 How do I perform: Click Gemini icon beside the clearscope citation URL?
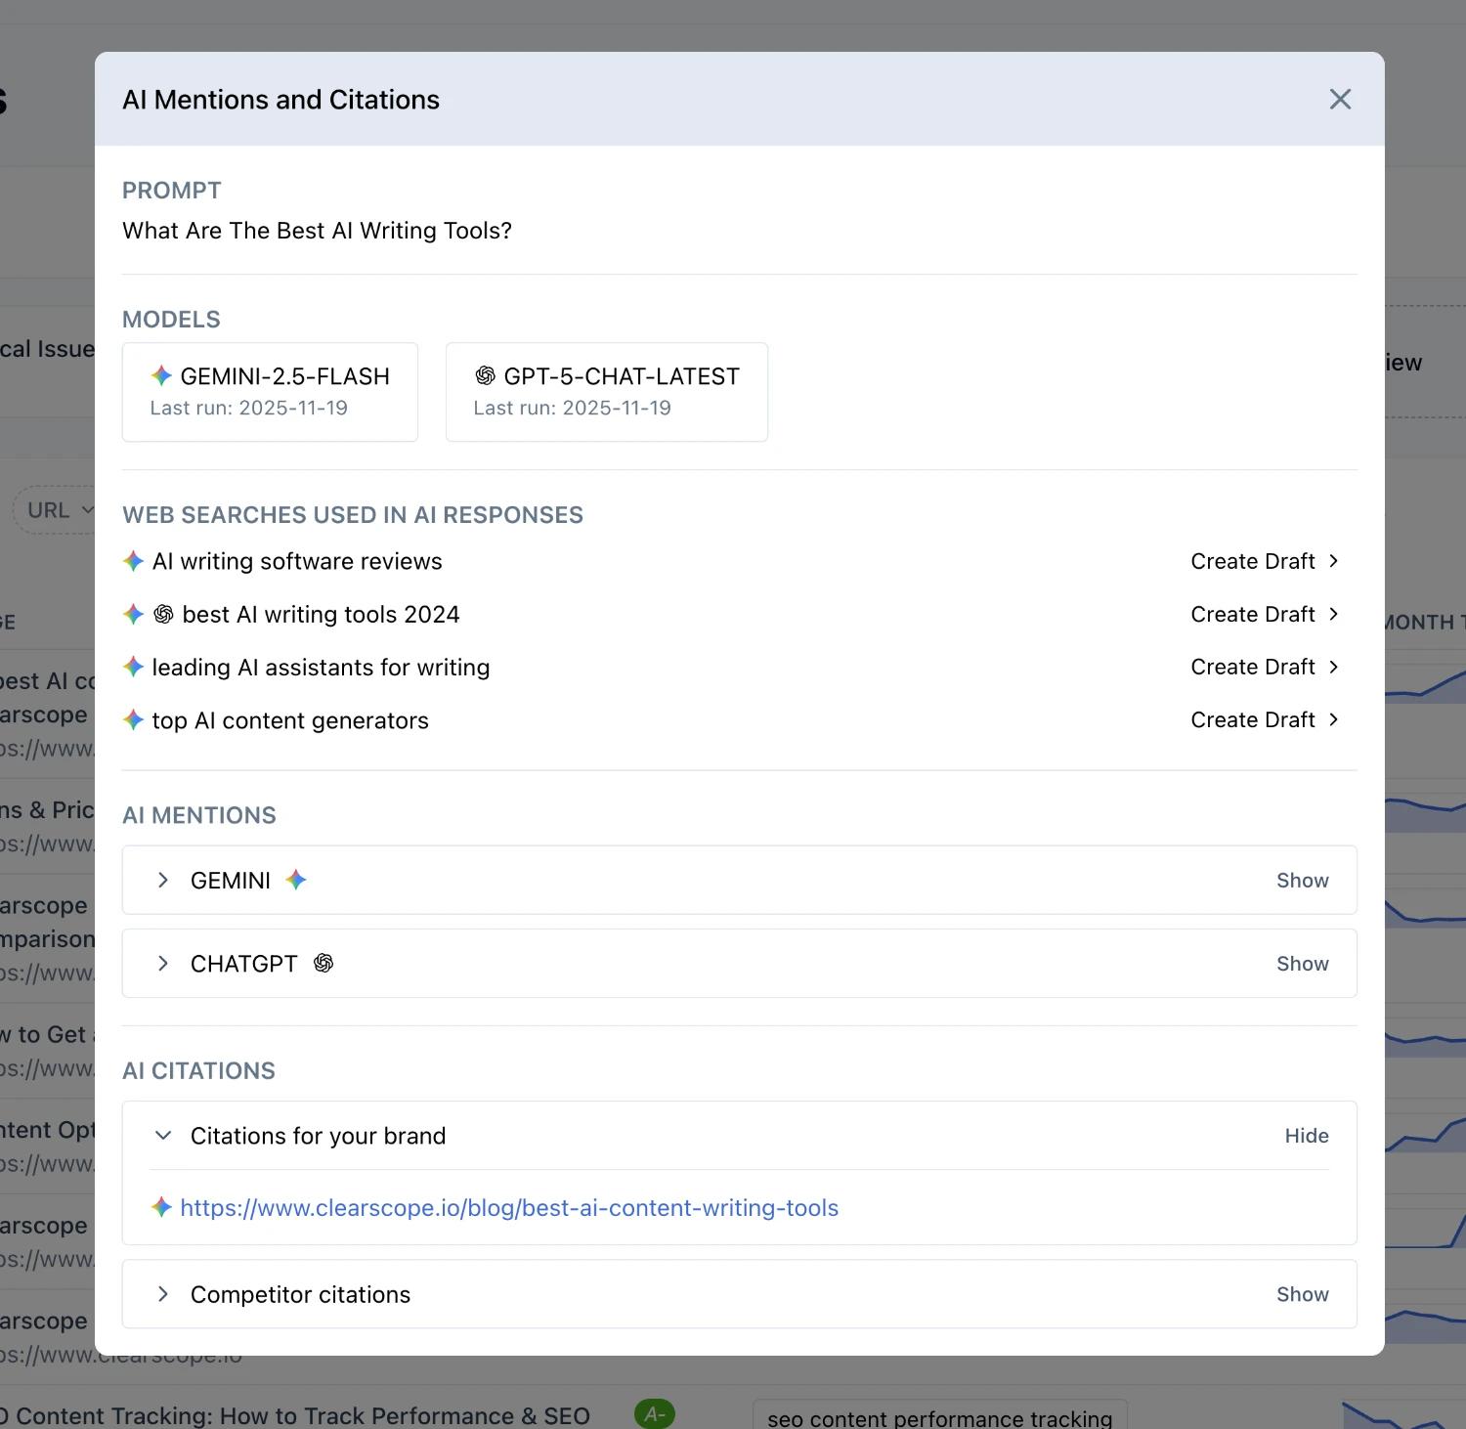pos(161,1207)
